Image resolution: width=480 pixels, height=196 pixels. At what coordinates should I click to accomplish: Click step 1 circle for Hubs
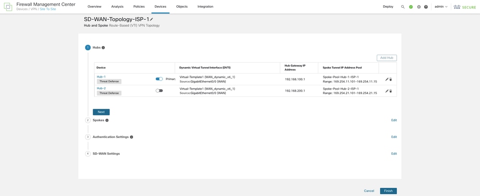[x=88, y=47]
